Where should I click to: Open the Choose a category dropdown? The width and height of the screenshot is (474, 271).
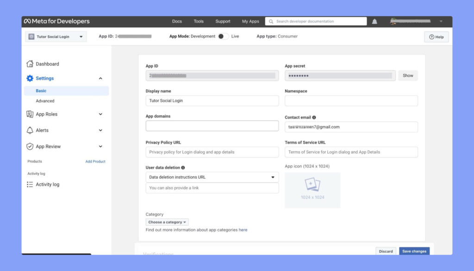coord(167,222)
